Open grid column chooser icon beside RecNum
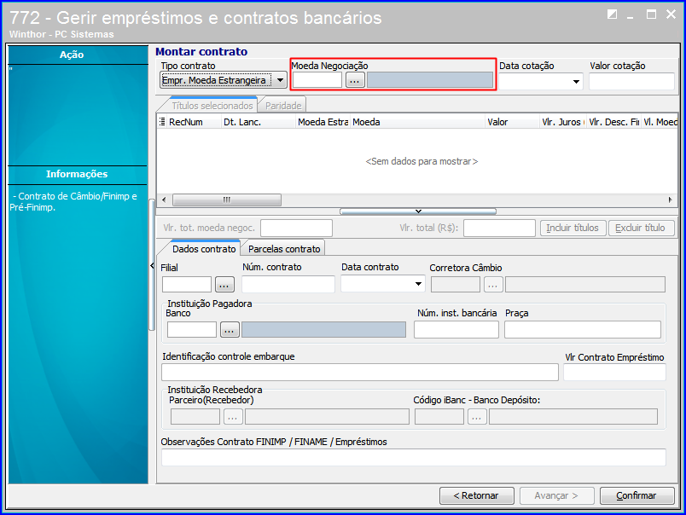 162,122
